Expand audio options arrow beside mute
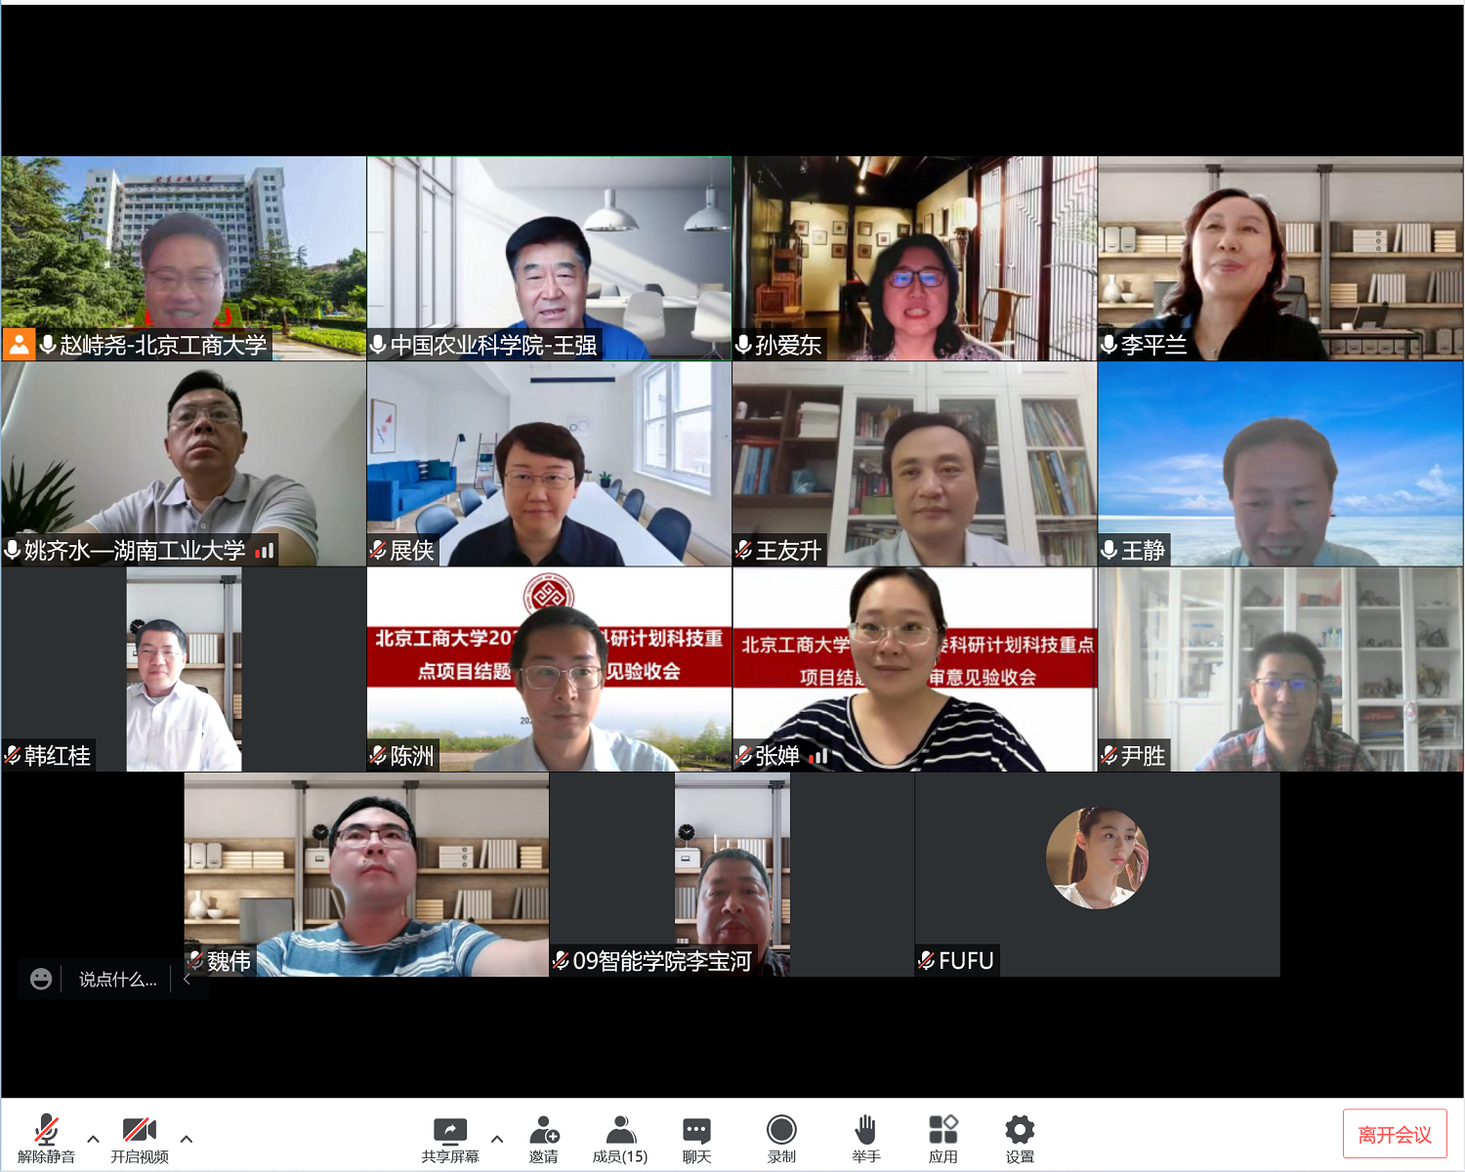Screen dimensions: 1465x1172 pos(93,1139)
